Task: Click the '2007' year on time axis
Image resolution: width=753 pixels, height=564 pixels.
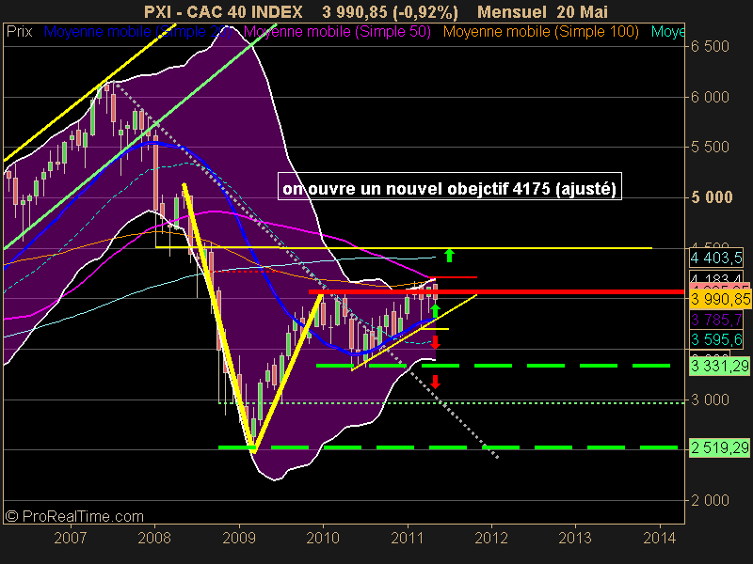Action: click(70, 538)
